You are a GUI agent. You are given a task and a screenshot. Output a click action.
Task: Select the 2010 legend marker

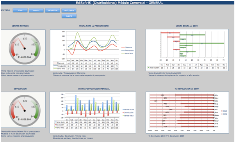(222, 111)
